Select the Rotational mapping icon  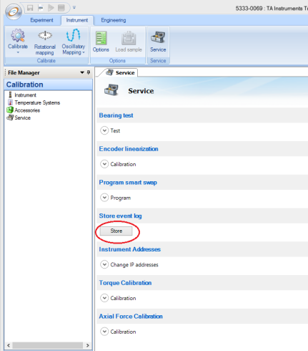coord(45,42)
